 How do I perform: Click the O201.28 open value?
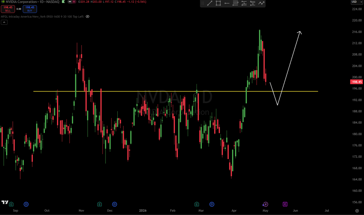[x=84, y=2]
